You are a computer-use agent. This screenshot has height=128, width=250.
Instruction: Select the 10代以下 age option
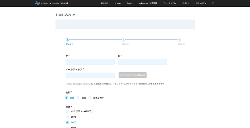click(x=67, y=111)
